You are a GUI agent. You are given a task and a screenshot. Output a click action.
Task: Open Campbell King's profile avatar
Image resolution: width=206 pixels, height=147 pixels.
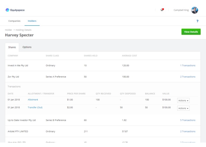tap(194, 10)
